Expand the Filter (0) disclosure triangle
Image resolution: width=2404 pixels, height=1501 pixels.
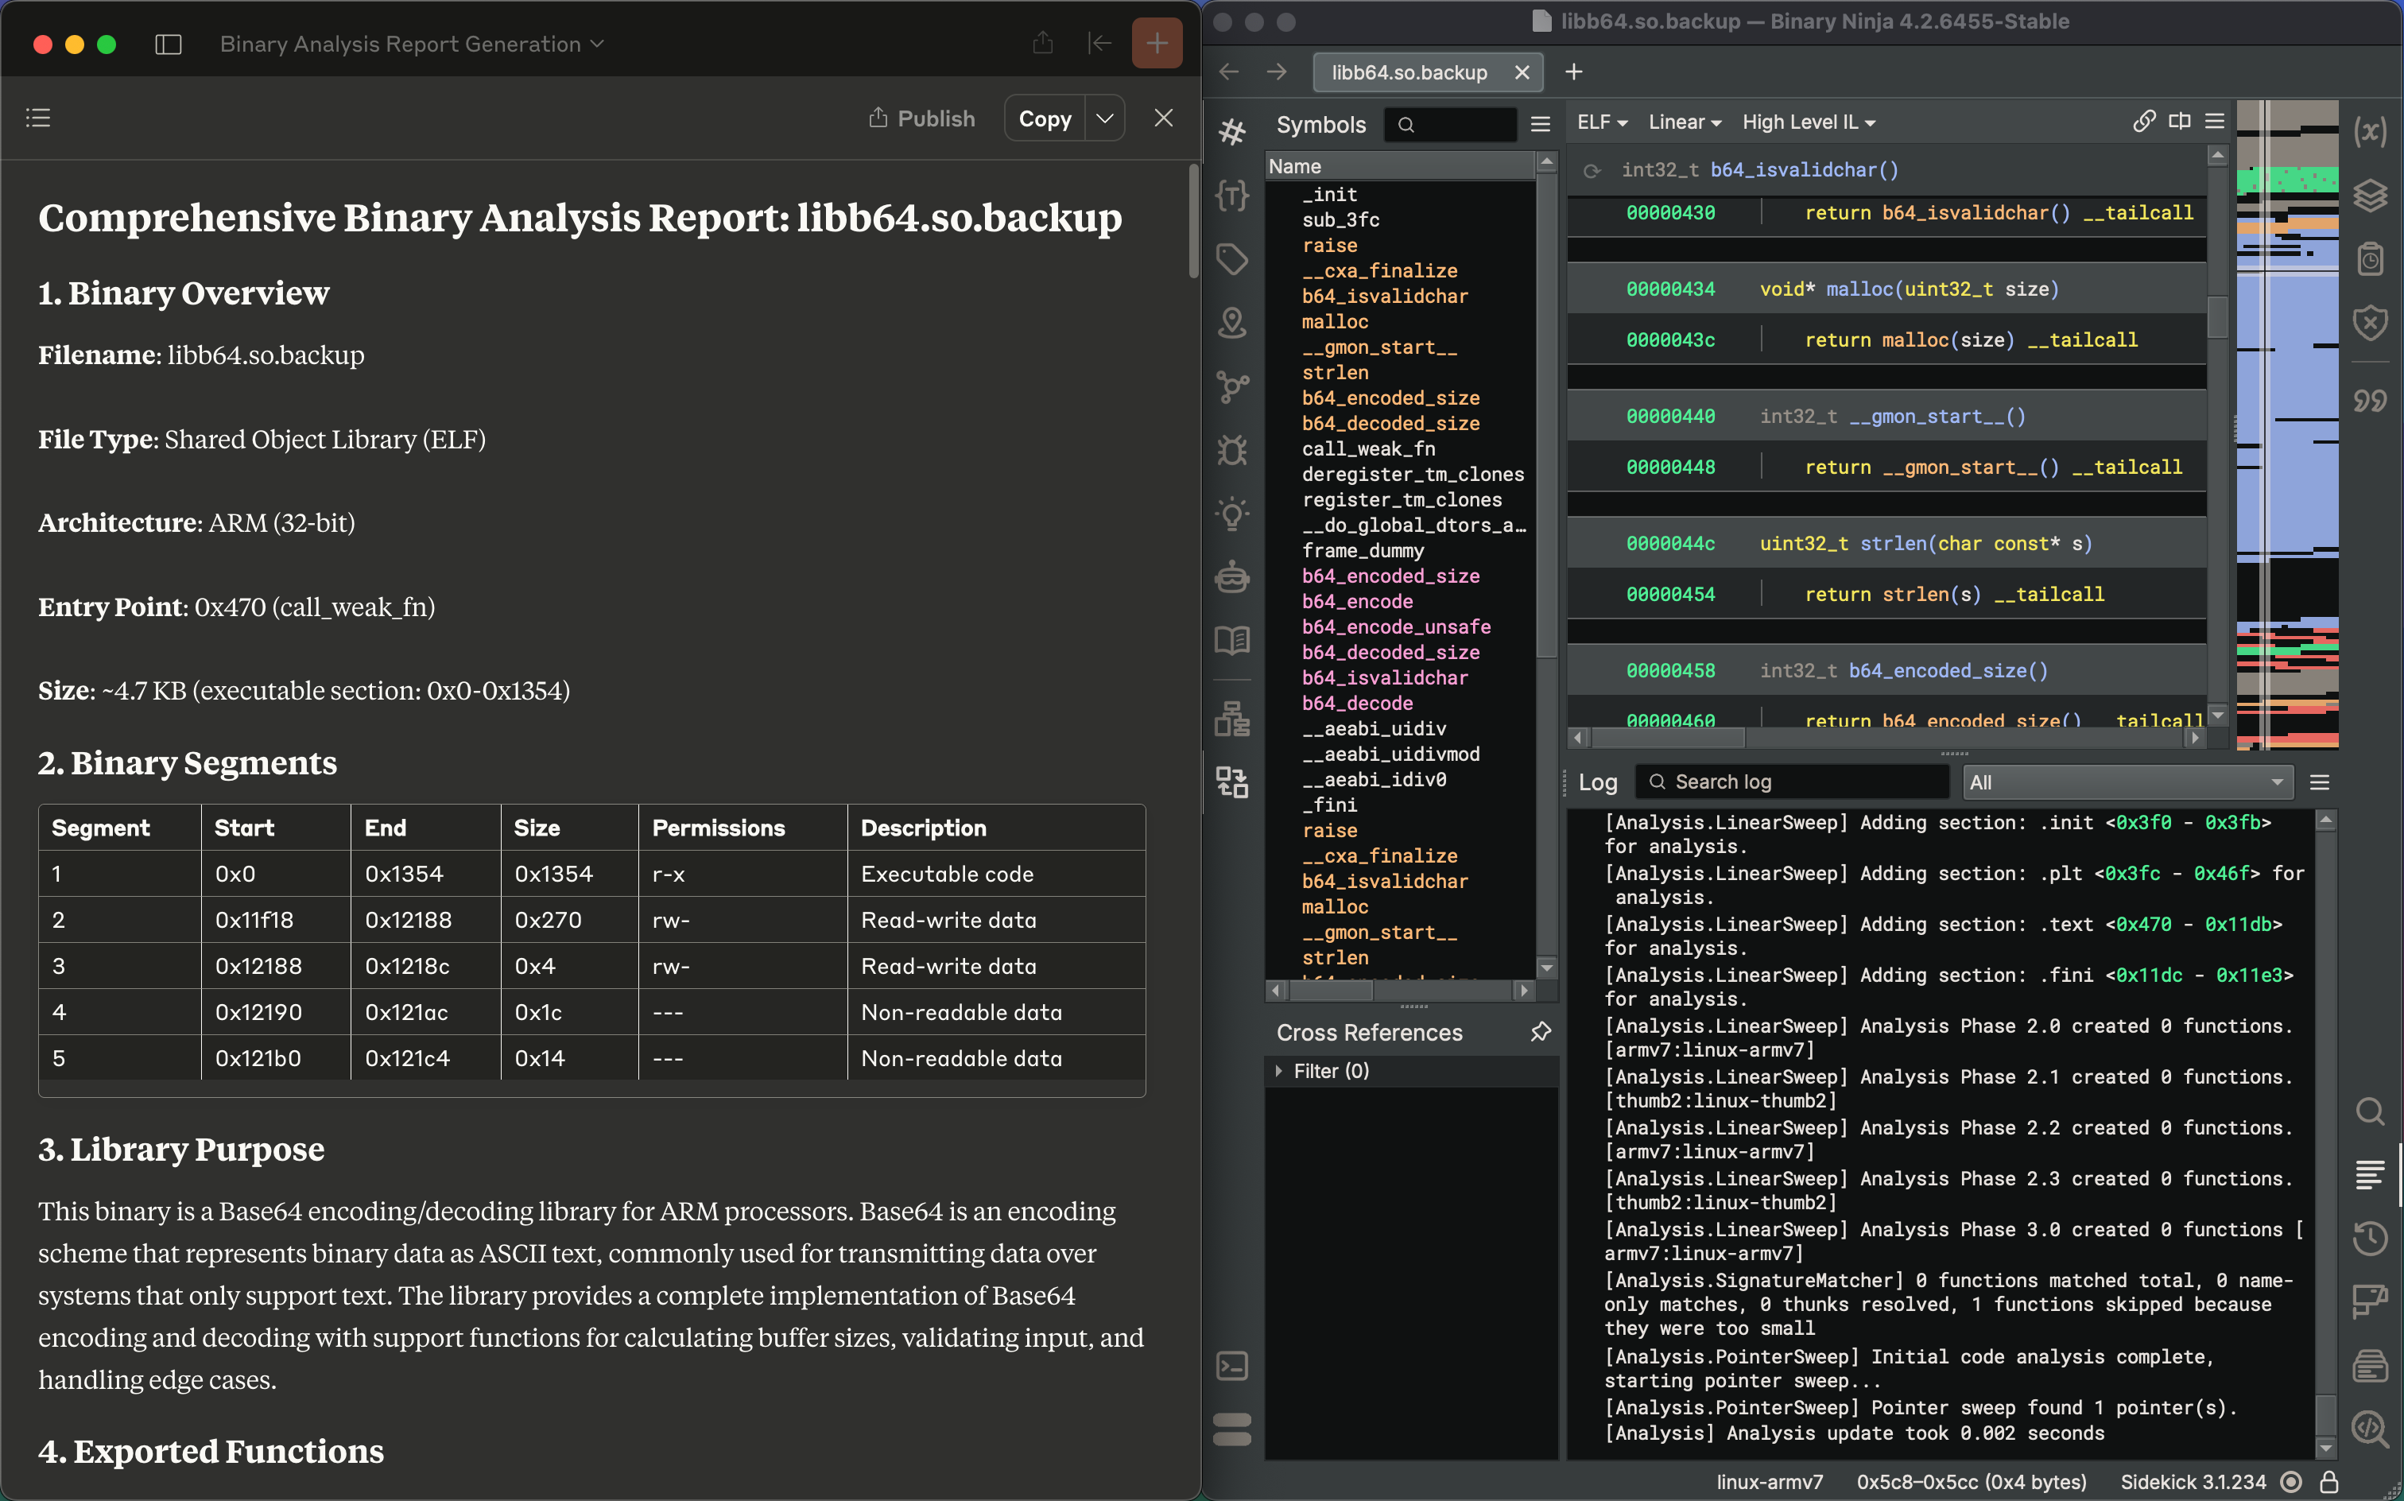pos(1278,1071)
